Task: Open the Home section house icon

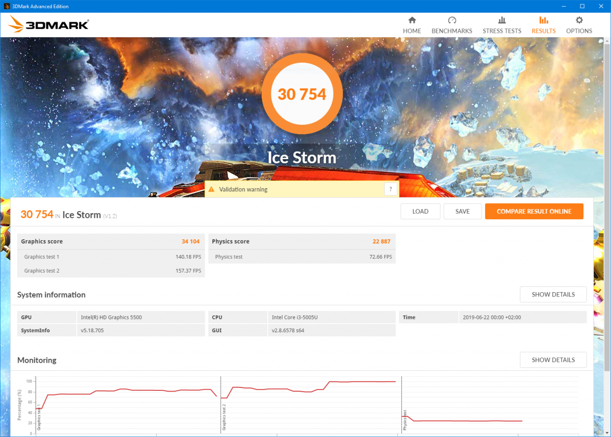Action: [412, 20]
